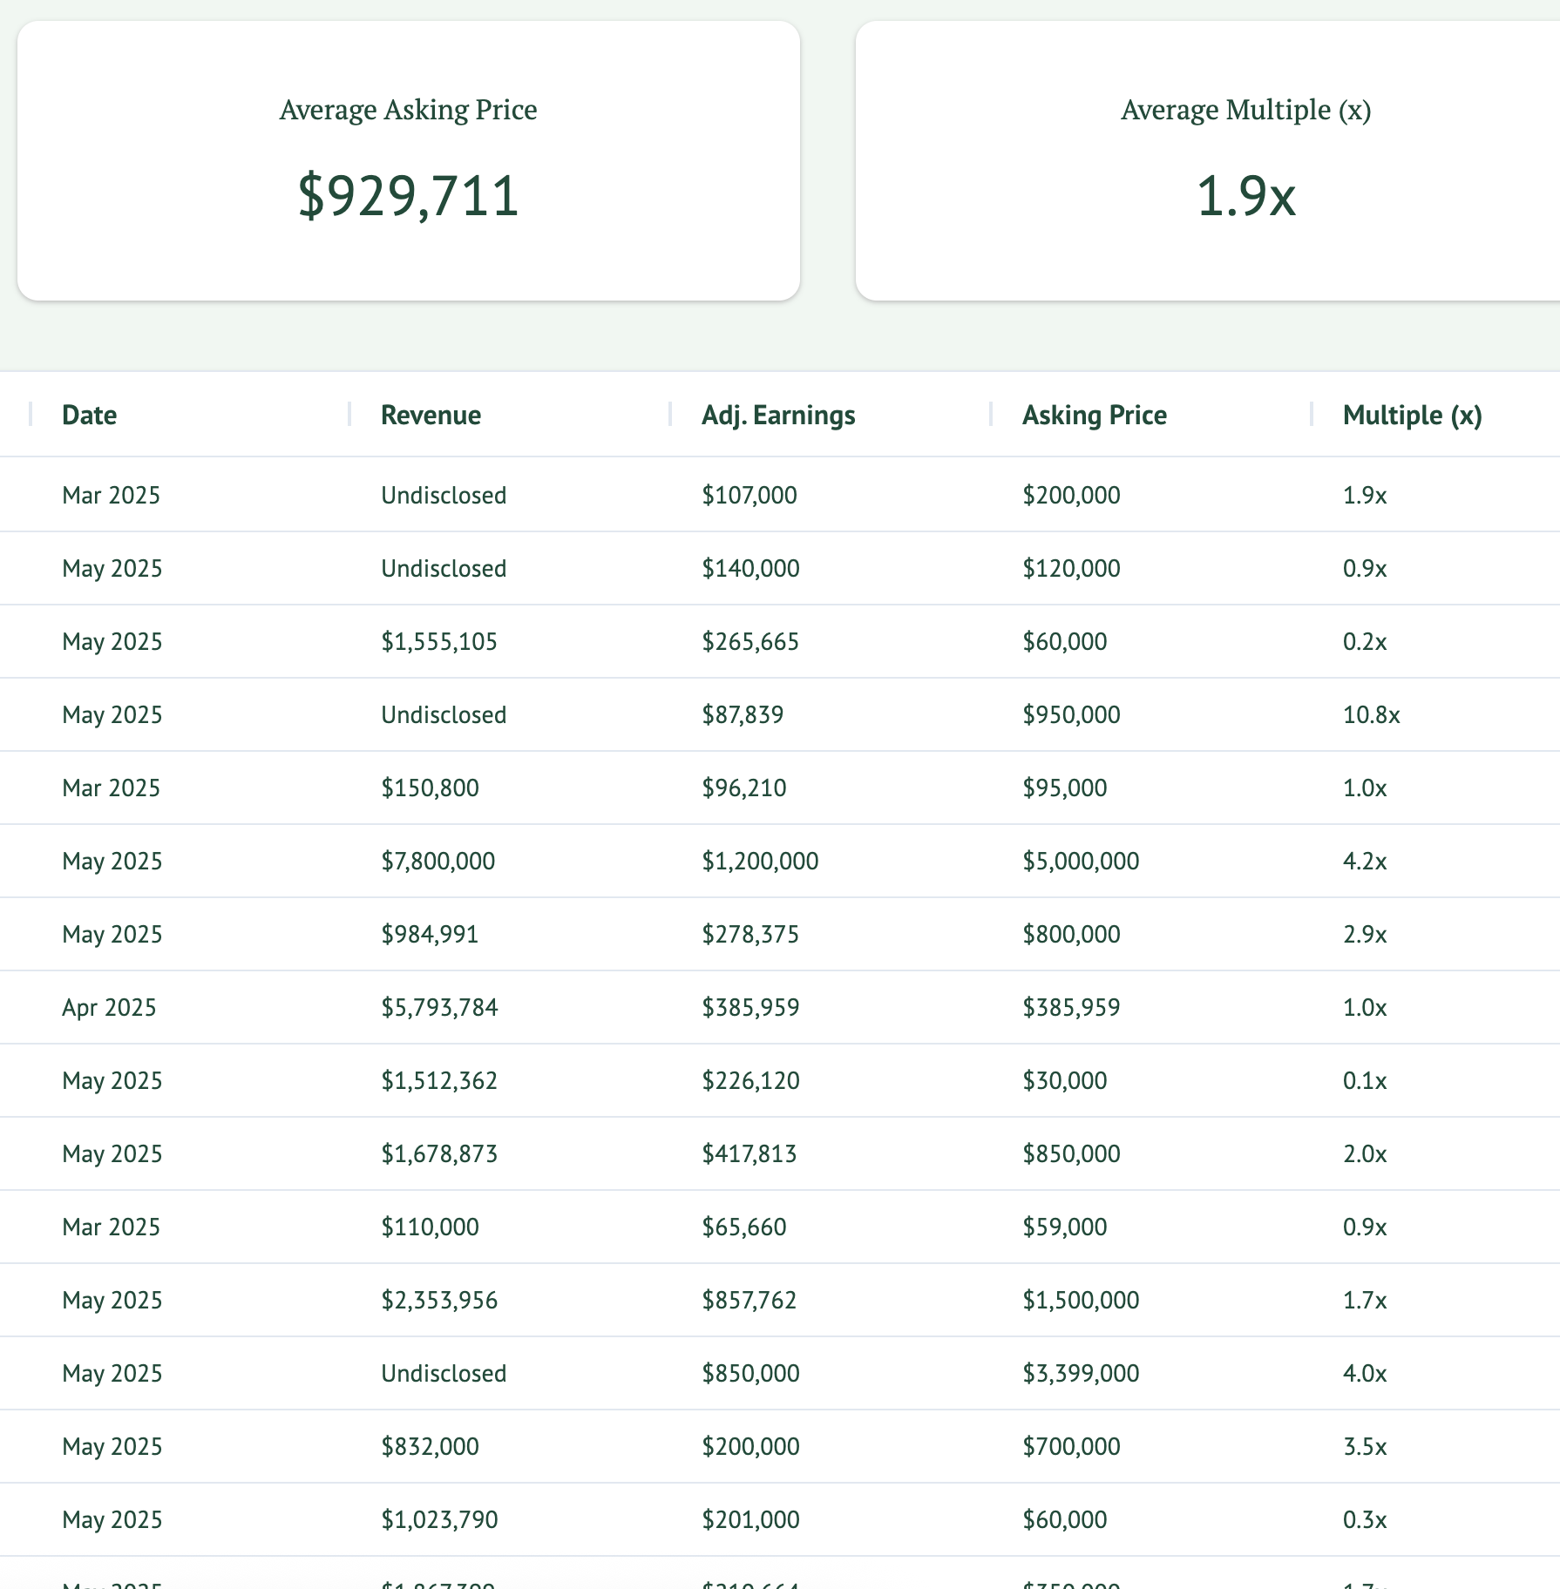Click the 1.9x average multiple value
This screenshot has height=1589, width=1560.
point(1246,196)
